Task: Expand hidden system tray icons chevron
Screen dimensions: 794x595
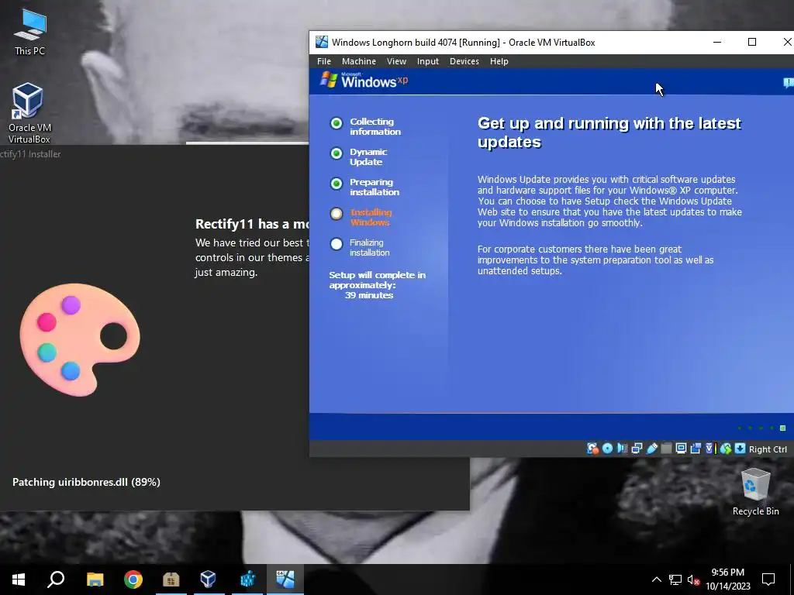Action: click(656, 580)
